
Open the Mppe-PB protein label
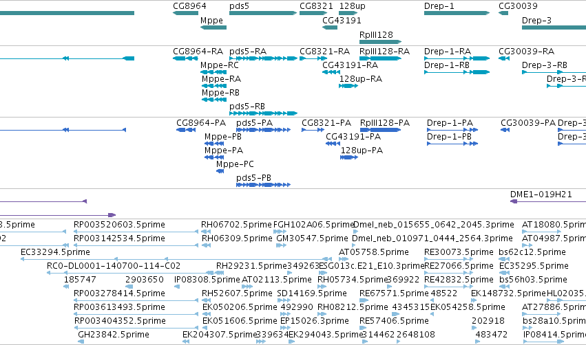click(222, 137)
